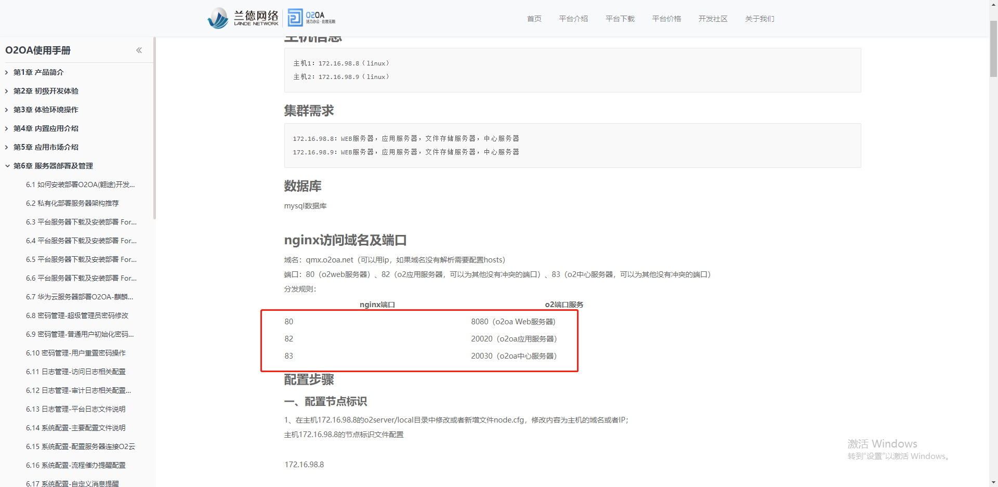This screenshot has width=998, height=487.
Task: Open section 6.3 in the sidebar
Action: pyautogui.click(x=82, y=222)
